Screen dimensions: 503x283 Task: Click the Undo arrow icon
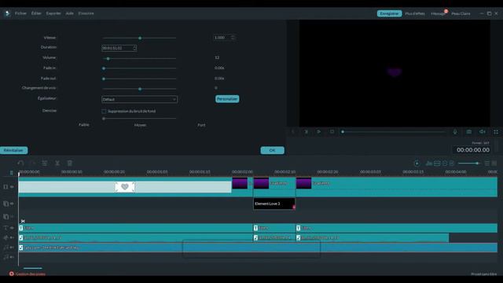(20, 164)
